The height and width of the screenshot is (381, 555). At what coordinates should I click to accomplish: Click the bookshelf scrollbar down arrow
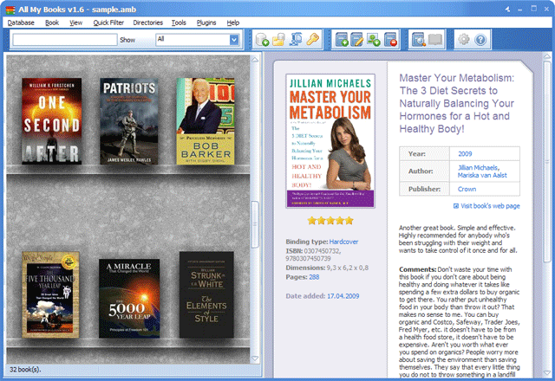coord(255,358)
